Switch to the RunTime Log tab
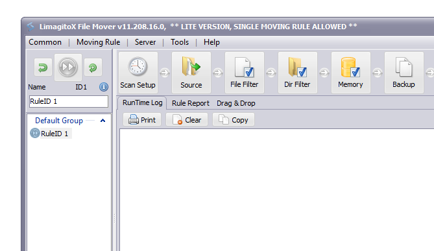This screenshot has width=434, height=251. pos(142,102)
